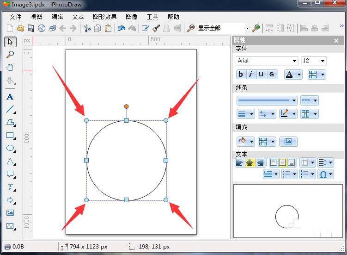Click the paintbrush format icon in toolbar
Viewport: 347px width, 255px height.
(x=156, y=28)
